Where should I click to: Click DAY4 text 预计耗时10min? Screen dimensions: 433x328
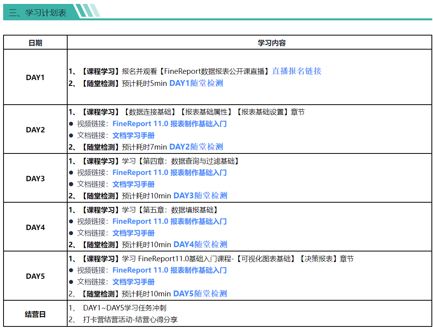click(x=147, y=245)
